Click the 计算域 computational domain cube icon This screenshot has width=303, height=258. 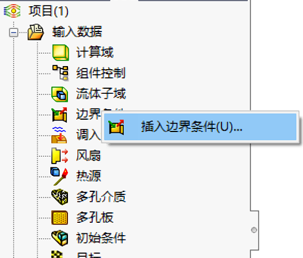(61, 52)
